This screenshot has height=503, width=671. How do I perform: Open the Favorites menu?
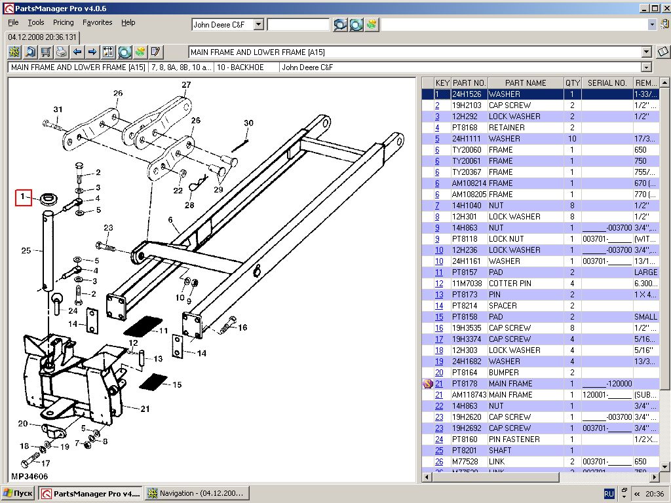pyautogui.click(x=97, y=22)
